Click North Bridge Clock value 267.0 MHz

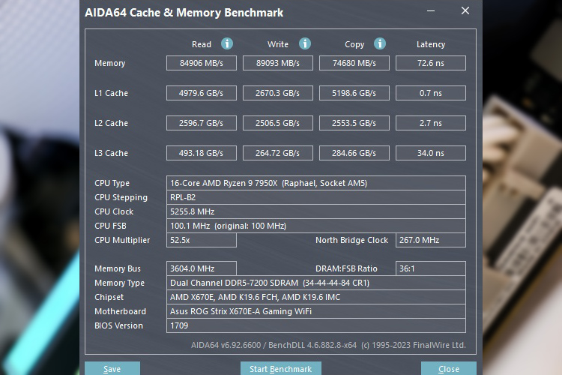pyautogui.click(x=430, y=240)
